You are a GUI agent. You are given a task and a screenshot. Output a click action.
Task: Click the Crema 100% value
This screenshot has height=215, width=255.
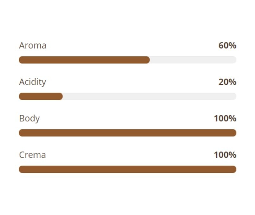(225, 155)
